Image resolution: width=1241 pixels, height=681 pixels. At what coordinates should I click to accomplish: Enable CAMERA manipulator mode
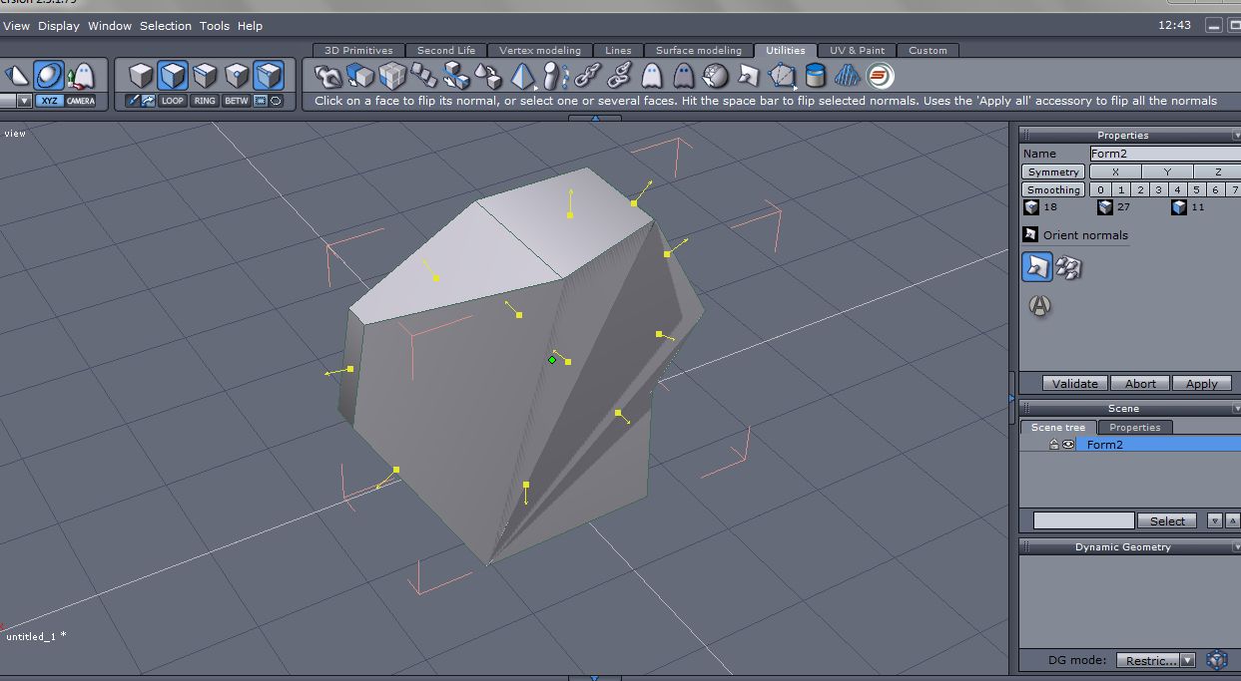(x=81, y=101)
